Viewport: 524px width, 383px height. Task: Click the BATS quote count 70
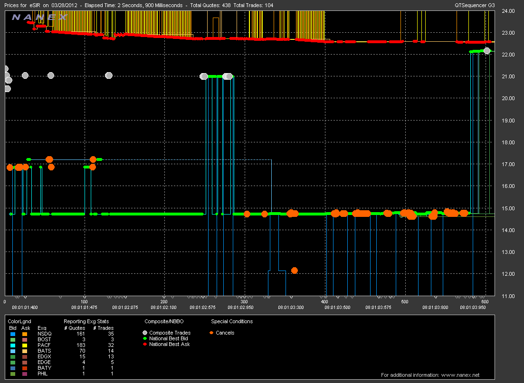click(82, 351)
